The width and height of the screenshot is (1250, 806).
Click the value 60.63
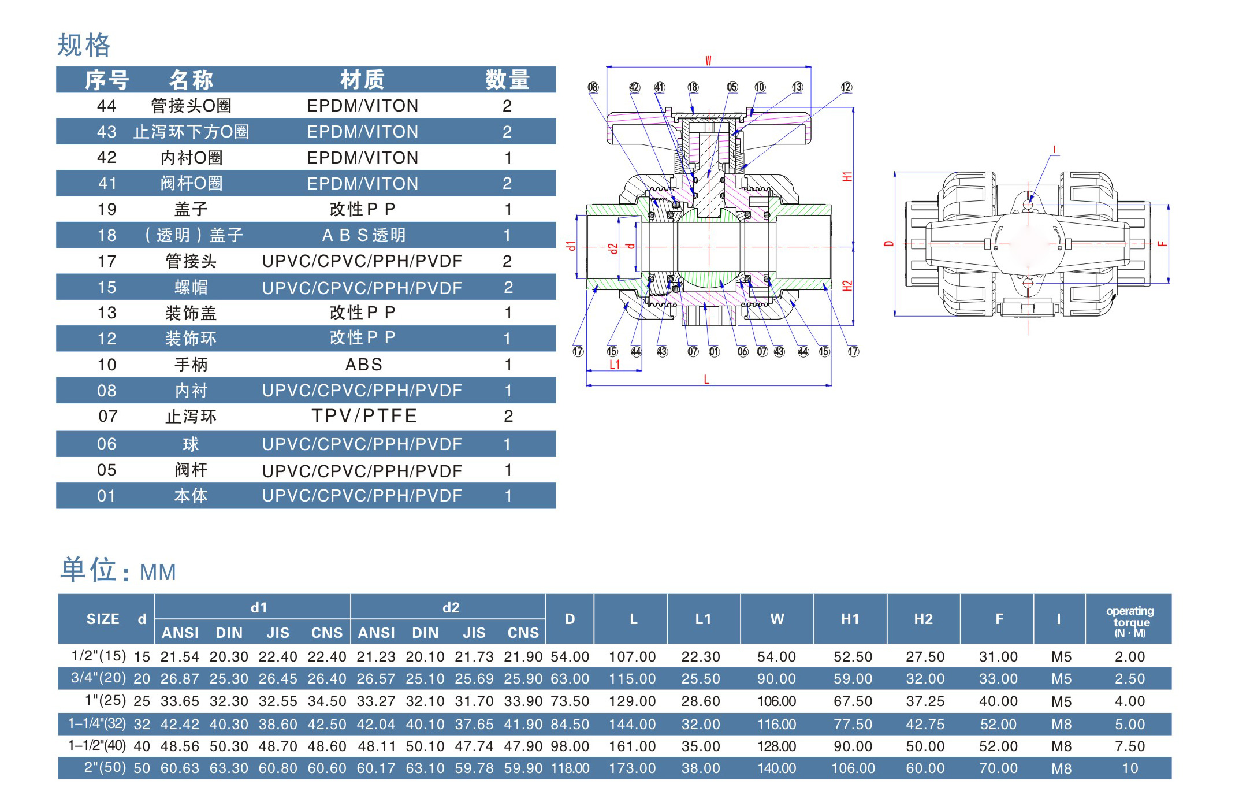click(180, 768)
